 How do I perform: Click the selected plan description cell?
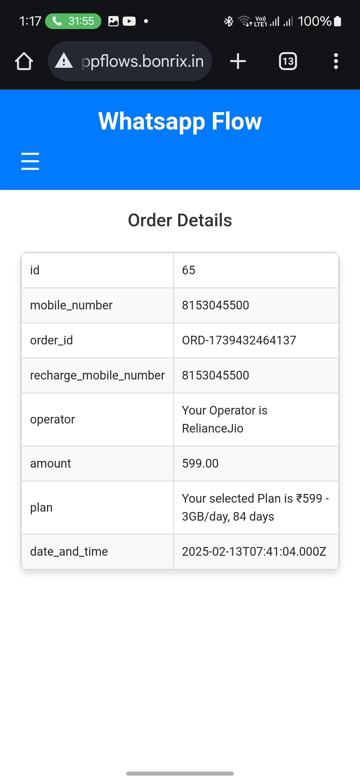(255, 507)
